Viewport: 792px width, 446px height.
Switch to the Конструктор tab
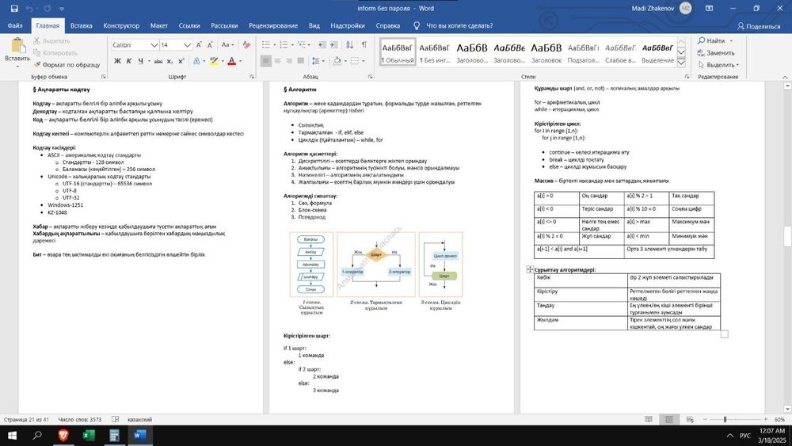[x=121, y=26]
